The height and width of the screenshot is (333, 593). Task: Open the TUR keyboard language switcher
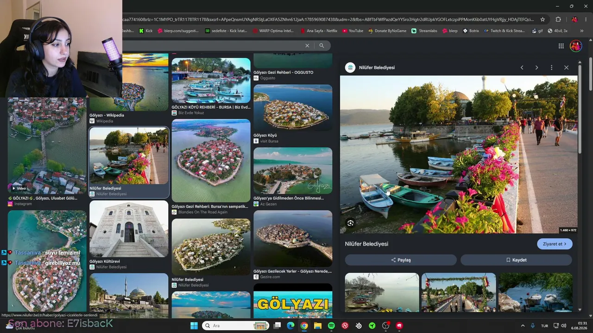pyautogui.click(x=545, y=326)
